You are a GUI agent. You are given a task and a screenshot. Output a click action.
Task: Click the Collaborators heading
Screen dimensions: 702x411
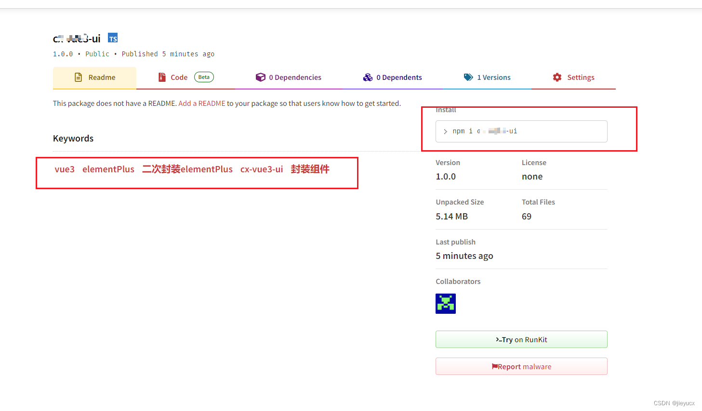[x=458, y=282]
